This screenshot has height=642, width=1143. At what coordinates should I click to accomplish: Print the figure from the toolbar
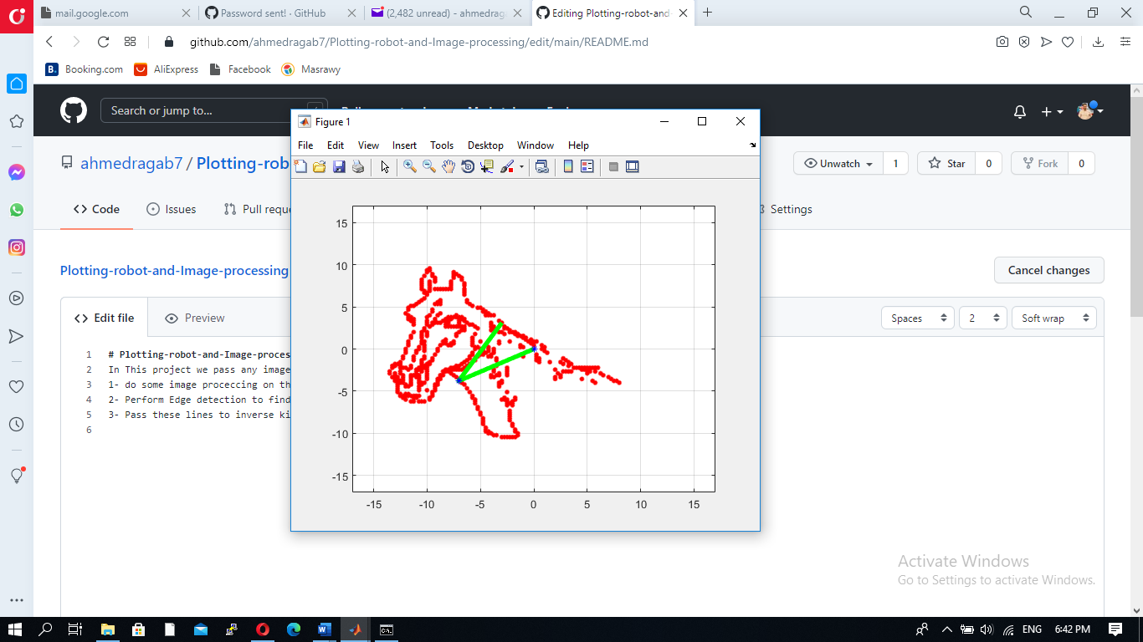pyautogui.click(x=357, y=166)
